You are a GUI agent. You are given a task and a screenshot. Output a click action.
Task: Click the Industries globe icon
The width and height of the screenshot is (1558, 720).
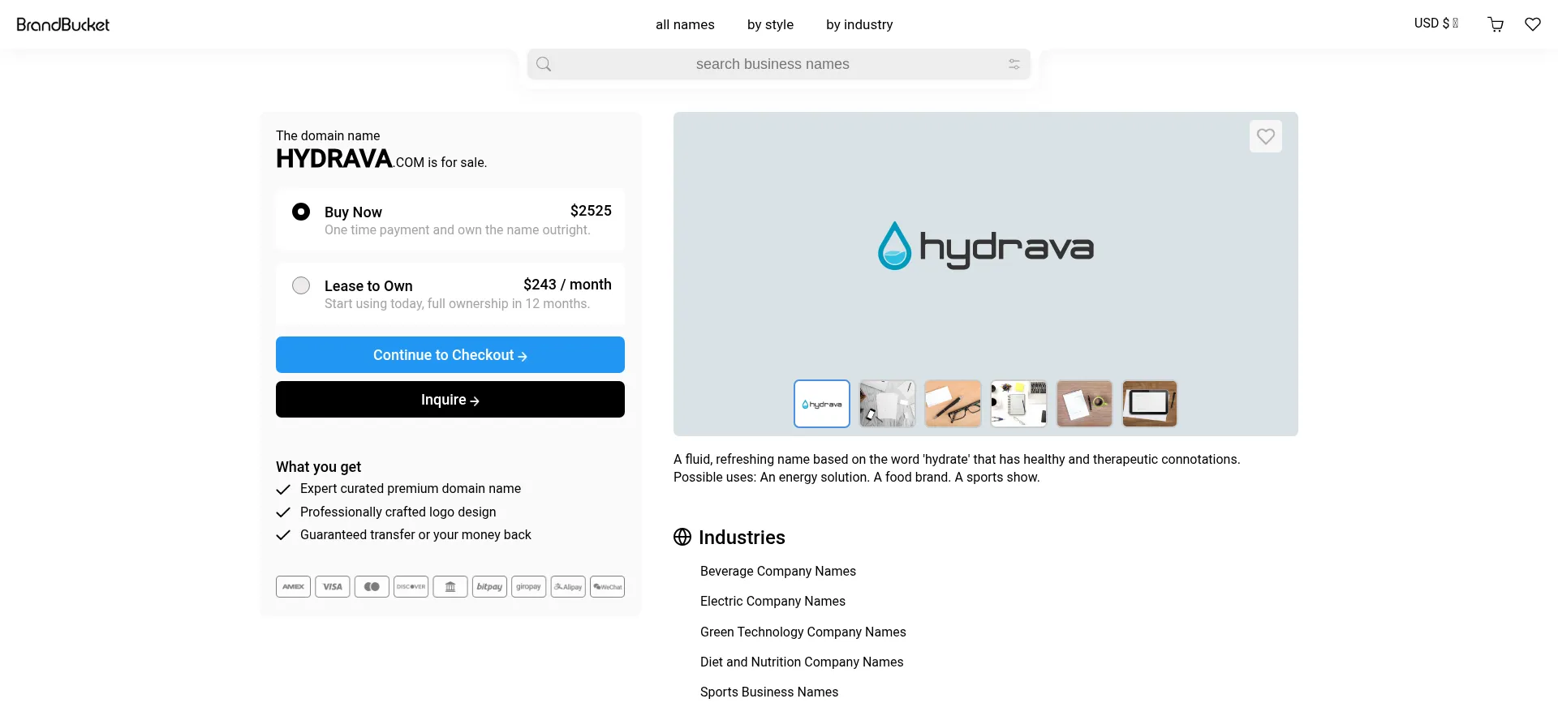(682, 537)
